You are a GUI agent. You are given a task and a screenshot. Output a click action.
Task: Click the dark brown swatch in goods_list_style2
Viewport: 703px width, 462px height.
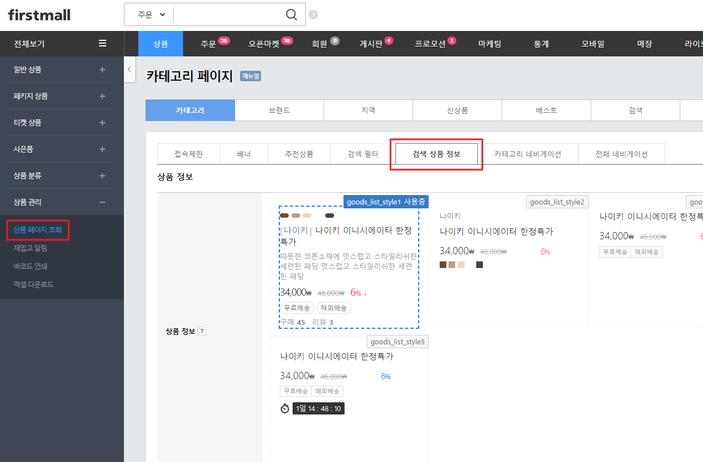(443, 265)
